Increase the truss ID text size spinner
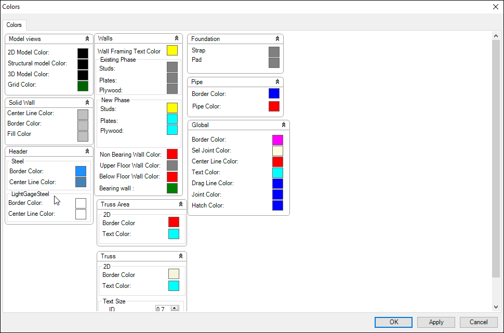 tap(175, 307)
